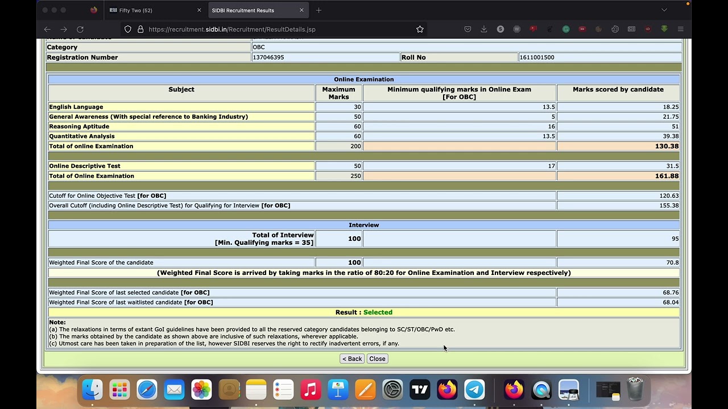Screen dimensions: 728x409
Task: Open TradingView app in the dock
Action: click(x=420, y=390)
